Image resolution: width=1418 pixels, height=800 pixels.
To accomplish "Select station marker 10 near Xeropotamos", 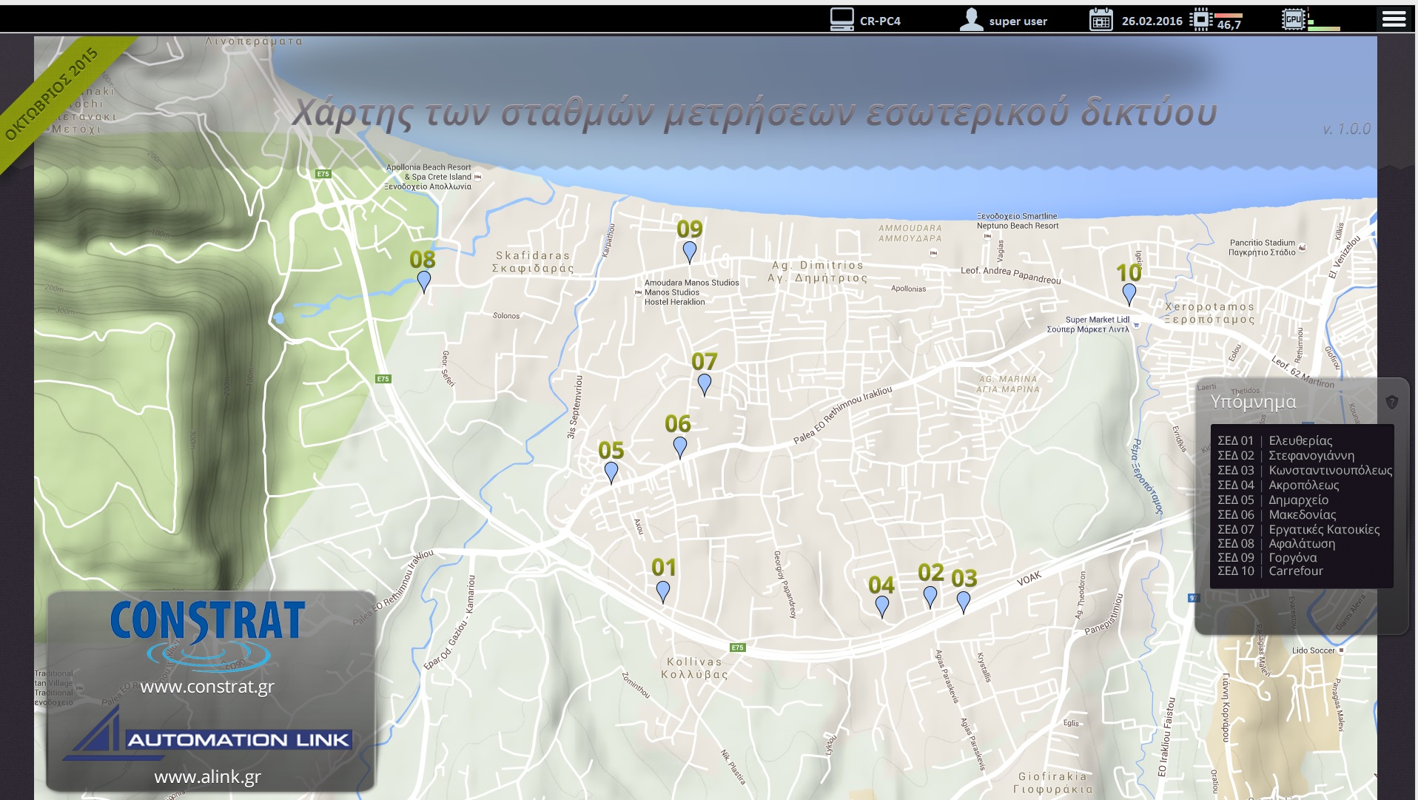I will coord(1129,294).
